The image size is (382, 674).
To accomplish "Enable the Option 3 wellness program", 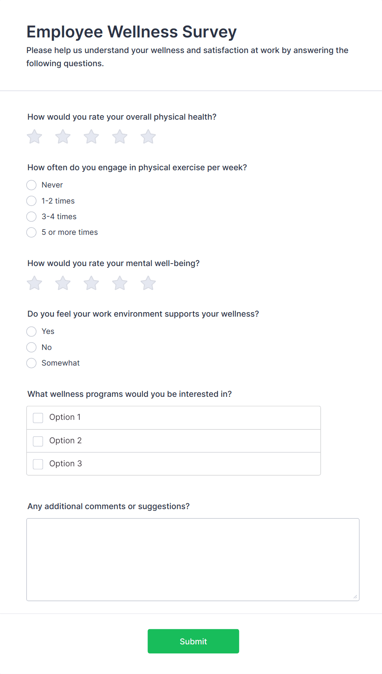I will pos(38,464).
